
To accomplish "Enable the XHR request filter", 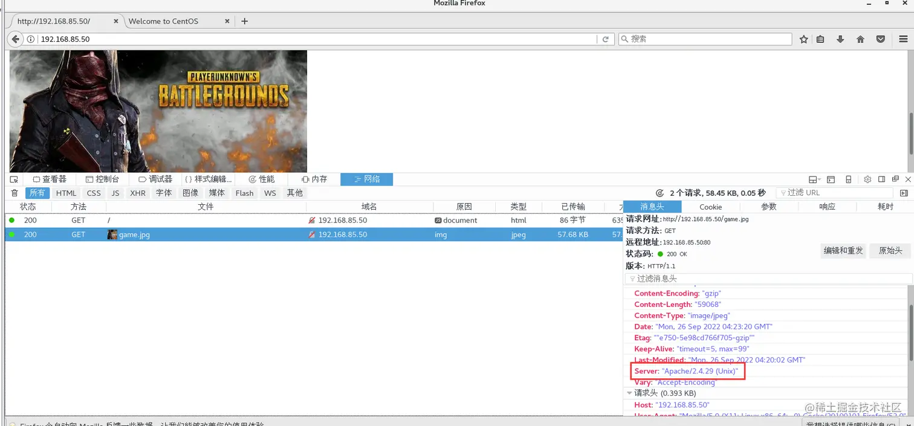I will pyautogui.click(x=137, y=193).
